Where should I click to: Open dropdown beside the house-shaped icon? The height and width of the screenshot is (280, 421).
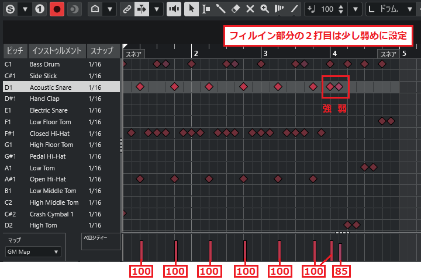109,9
